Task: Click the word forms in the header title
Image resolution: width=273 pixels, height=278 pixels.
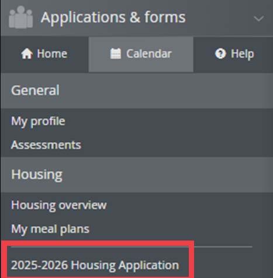Action: pyautogui.click(x=165, y=17)
